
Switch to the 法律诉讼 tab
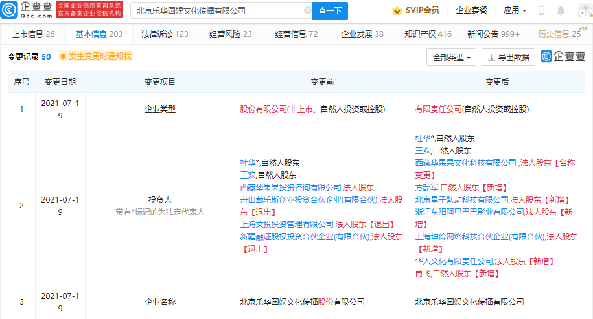click(x=165, y=34)
